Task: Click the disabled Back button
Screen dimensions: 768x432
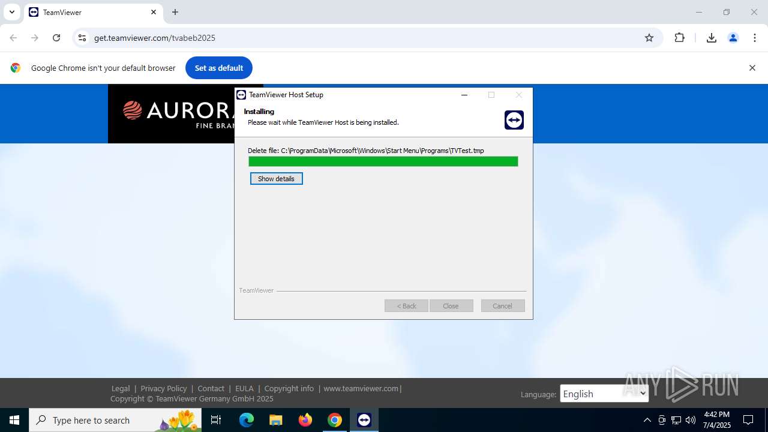Action: point(406,306)
